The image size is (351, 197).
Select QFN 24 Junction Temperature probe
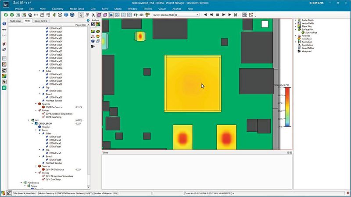point(59,176)
